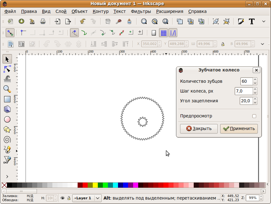The image size is (271, 204).
Task: Open Fill and Stroke editor icon
Action: coord(241,21)
